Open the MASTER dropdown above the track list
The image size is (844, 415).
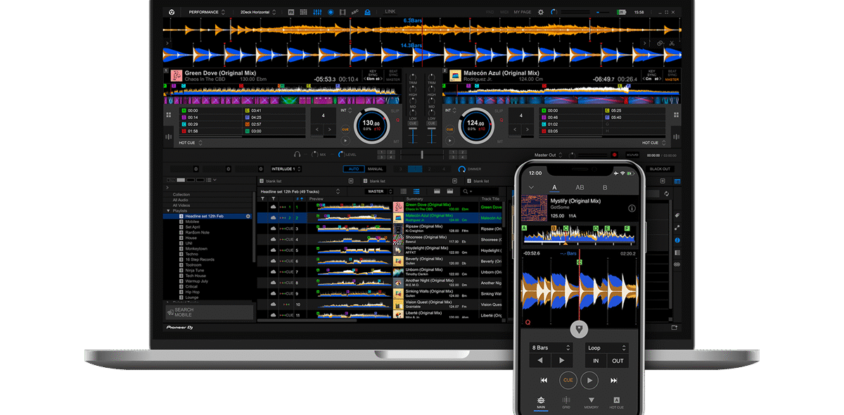tap(378, 191)
